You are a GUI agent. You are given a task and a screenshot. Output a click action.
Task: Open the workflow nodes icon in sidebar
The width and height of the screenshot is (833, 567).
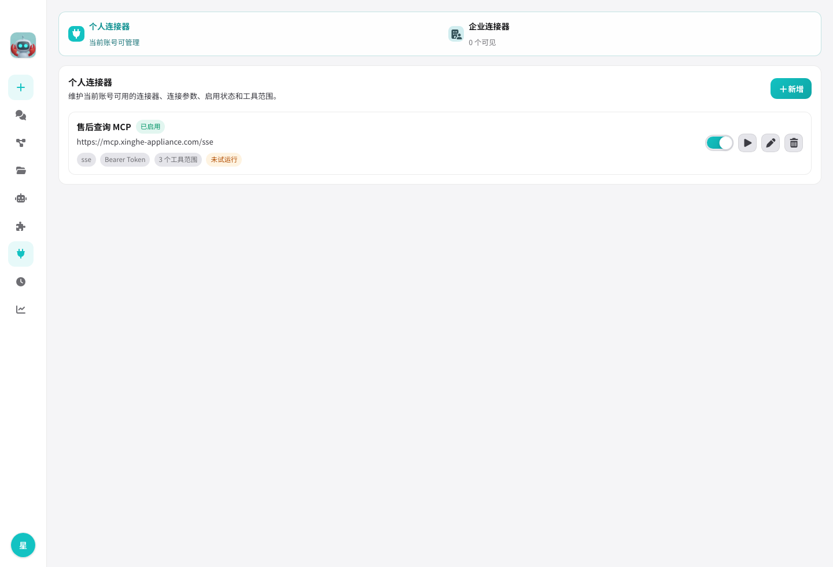coord(21,143)
